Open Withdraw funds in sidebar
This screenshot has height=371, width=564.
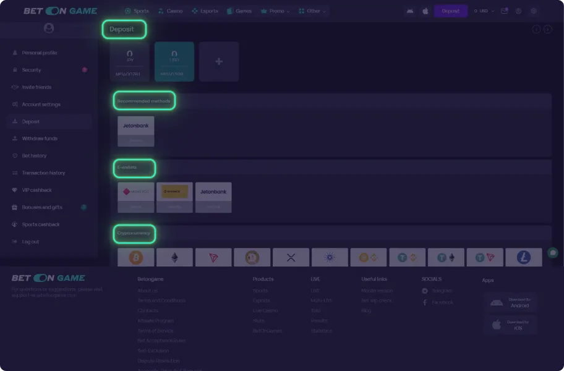coord(40,139)
